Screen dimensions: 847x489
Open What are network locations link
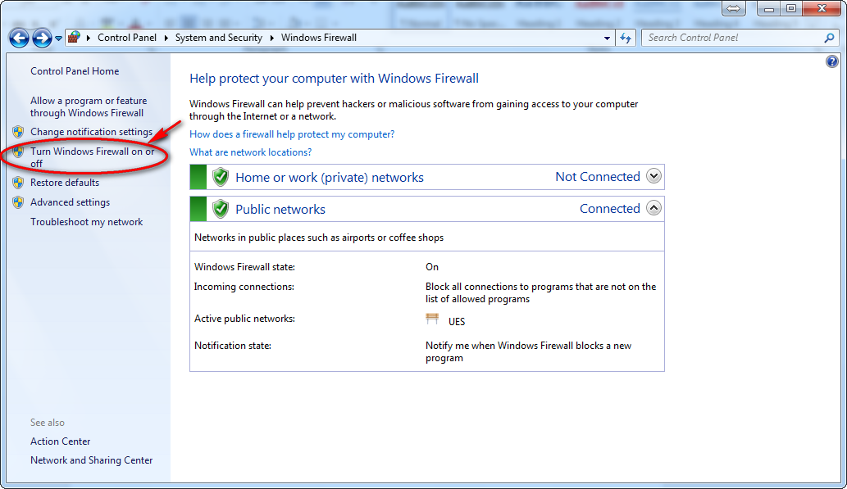click(250, 152)
